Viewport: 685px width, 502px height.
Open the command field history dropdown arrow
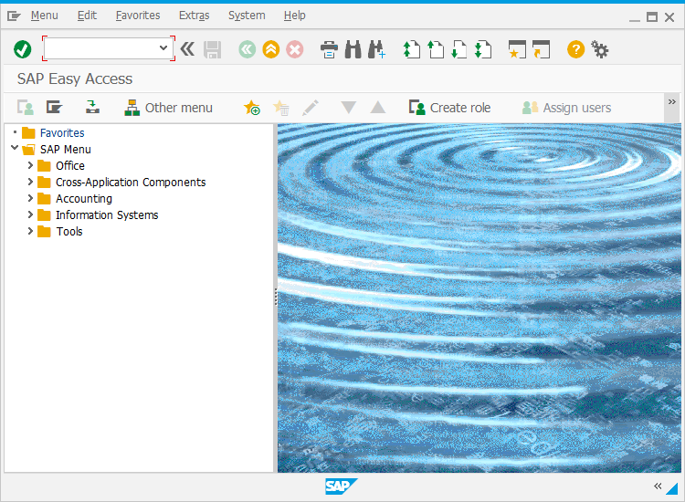click(163, 48)
